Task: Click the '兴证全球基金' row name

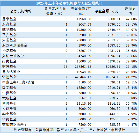Action: point(13,56)
